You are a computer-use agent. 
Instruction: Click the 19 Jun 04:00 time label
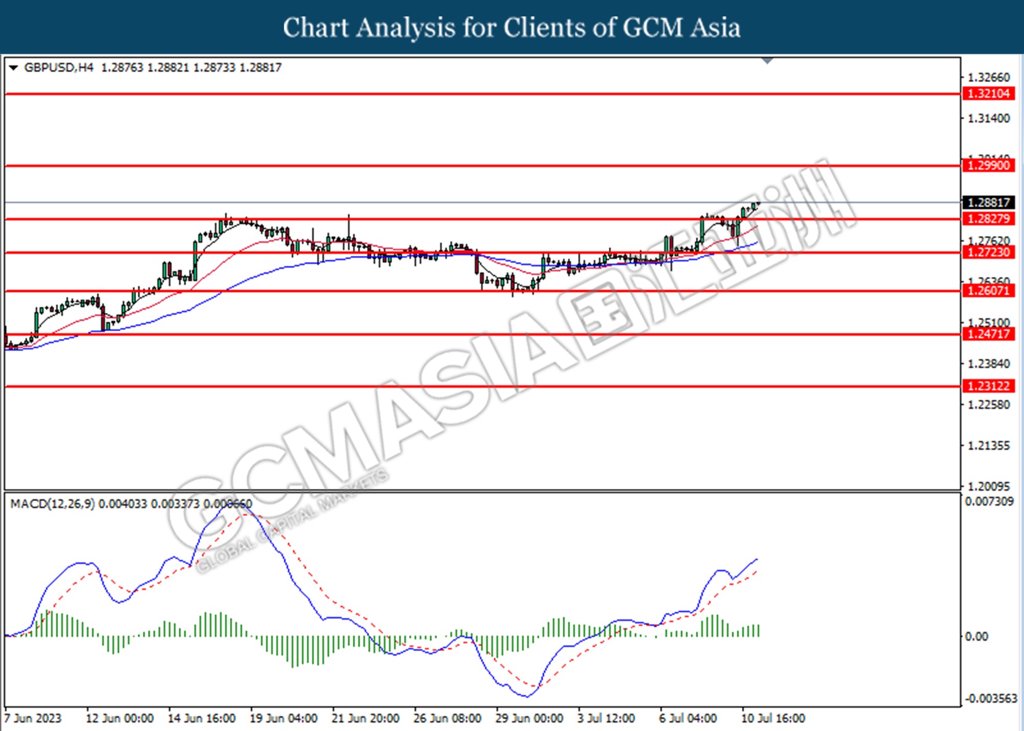tap(284, 718)
